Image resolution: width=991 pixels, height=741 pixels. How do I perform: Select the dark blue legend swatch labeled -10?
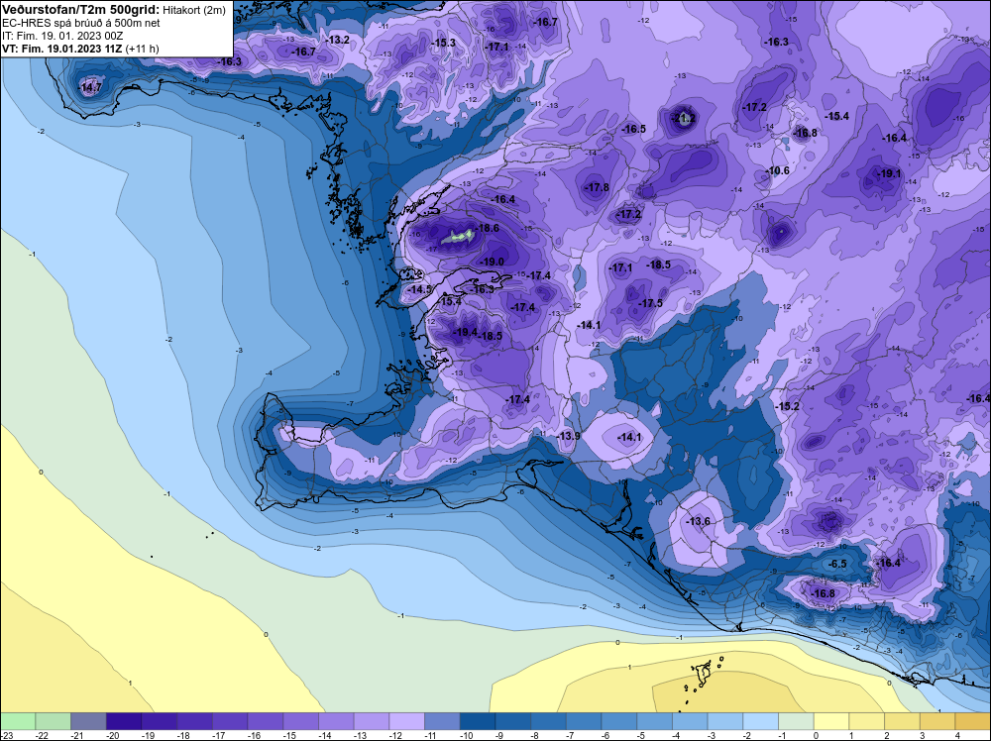coord(478,721)
